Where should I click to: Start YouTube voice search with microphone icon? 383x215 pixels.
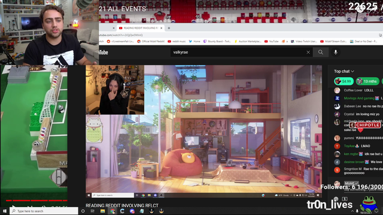click(336, 52)
